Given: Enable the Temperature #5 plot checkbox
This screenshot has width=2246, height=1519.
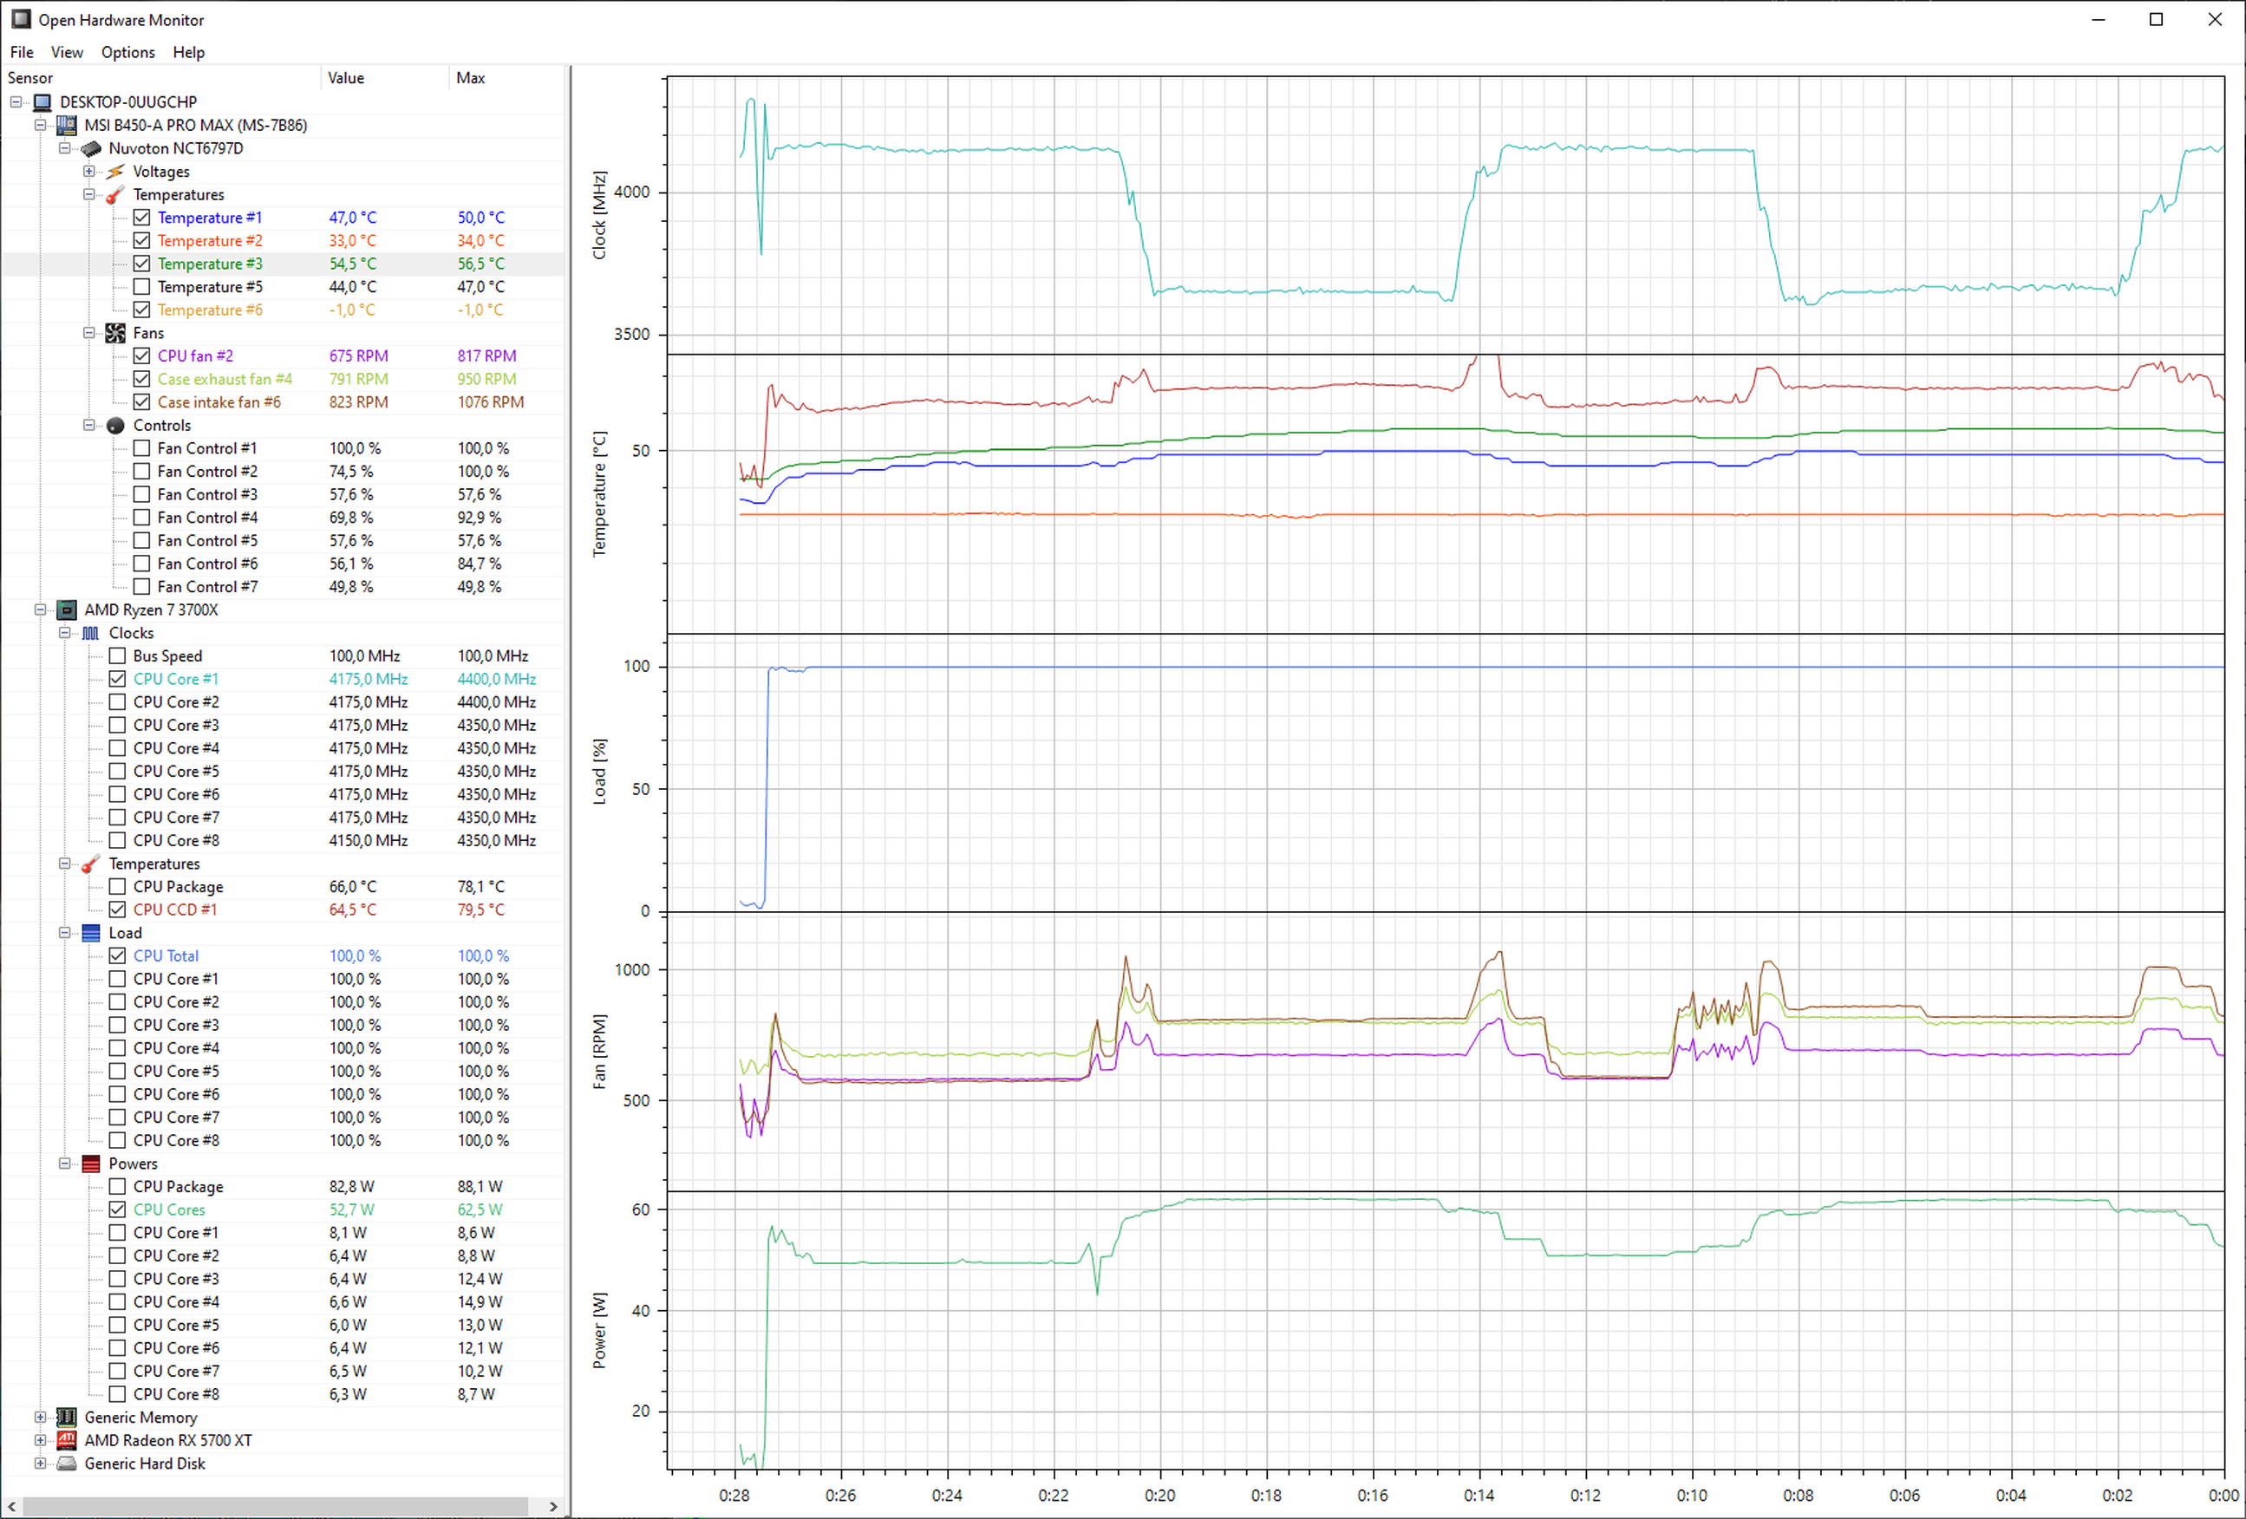Looking at the screenshot, I should 141,287.
